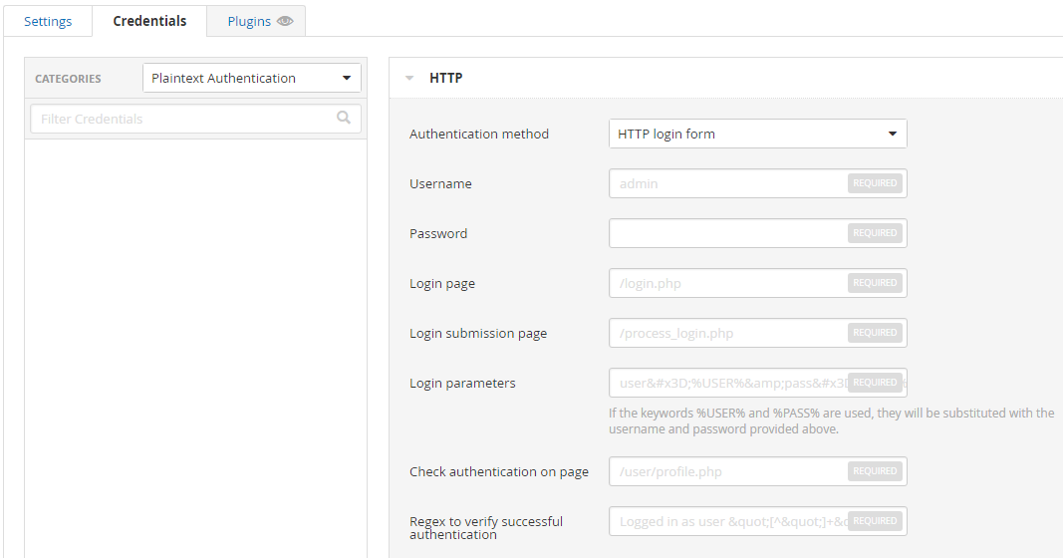Select the Credentials tab
The height and width of the screenshot is (558, 1063).
pyautogui.click(x=149, y=21)
